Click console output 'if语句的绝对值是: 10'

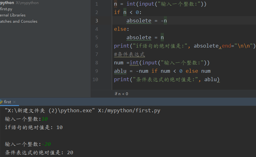(x=34, y=127)
